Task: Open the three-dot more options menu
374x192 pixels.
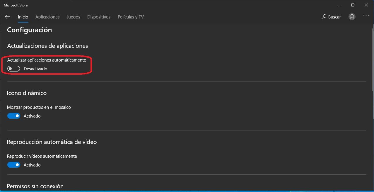Action: click(x=366, y=16)
